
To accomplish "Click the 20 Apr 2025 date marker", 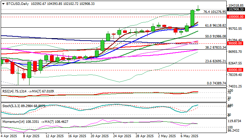I will coord(99,136).
